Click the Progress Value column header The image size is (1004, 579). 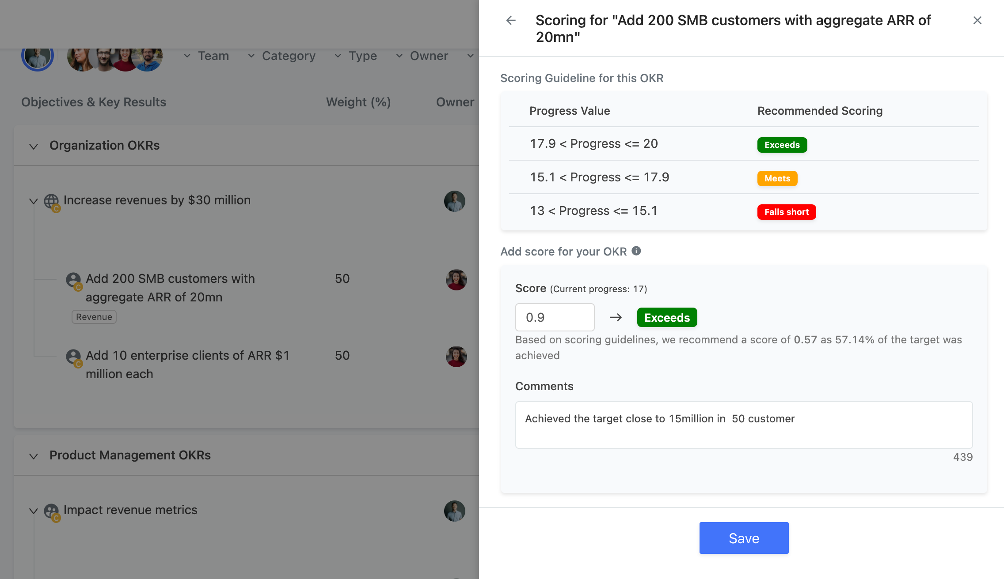[570, 111]
